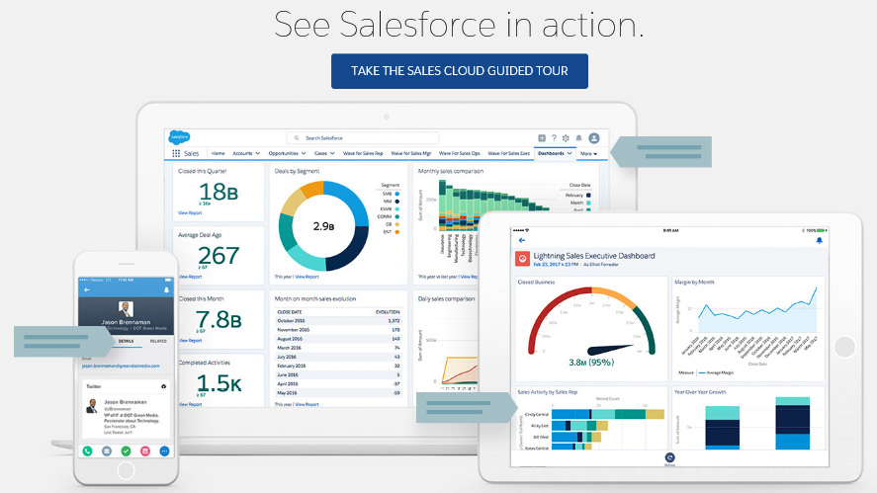Switch to the Wave For Sales Ops tab
877x493 pixels.
click(x=459, y=153)
